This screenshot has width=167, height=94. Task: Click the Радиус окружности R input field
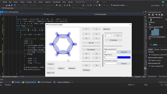click(110, 52)
